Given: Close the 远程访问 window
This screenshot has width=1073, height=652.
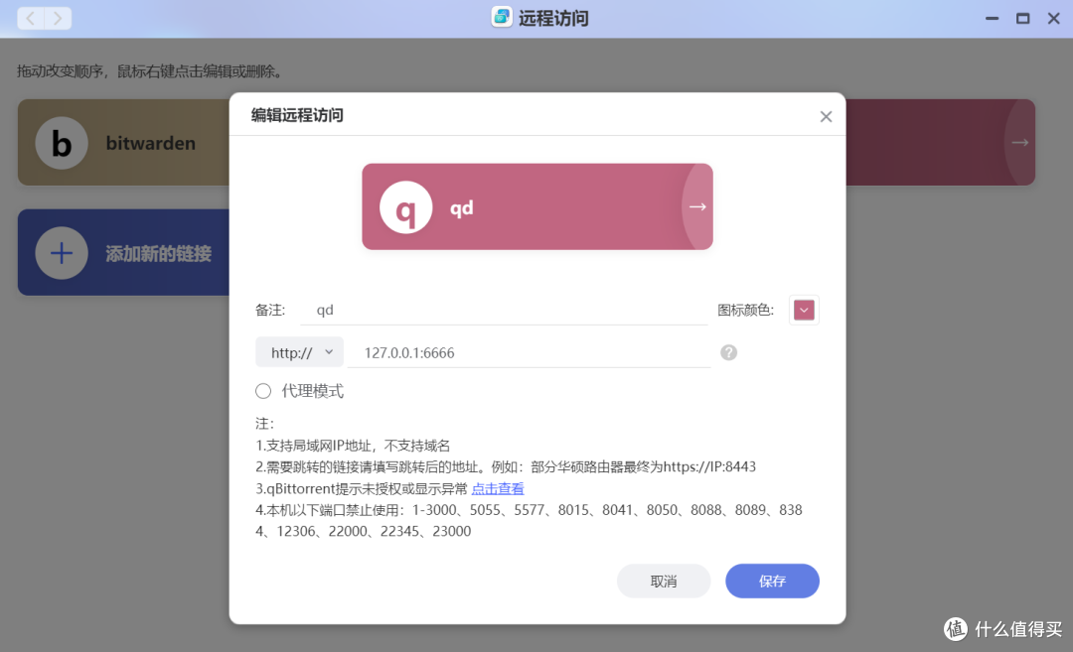Looking at the screenshot, I should 1054,19.
